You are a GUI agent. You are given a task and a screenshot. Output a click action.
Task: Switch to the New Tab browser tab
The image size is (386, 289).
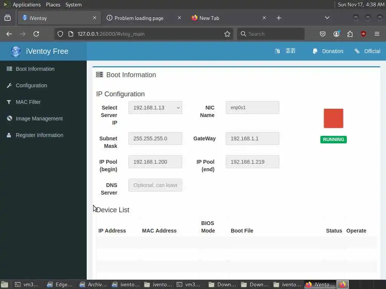(x=229, y=18)
